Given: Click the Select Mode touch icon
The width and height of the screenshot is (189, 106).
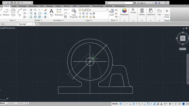Looking at the screenshot, I should tap(167, 13).
